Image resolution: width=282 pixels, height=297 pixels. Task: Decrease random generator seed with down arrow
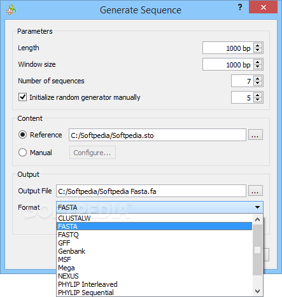[258, 100]
